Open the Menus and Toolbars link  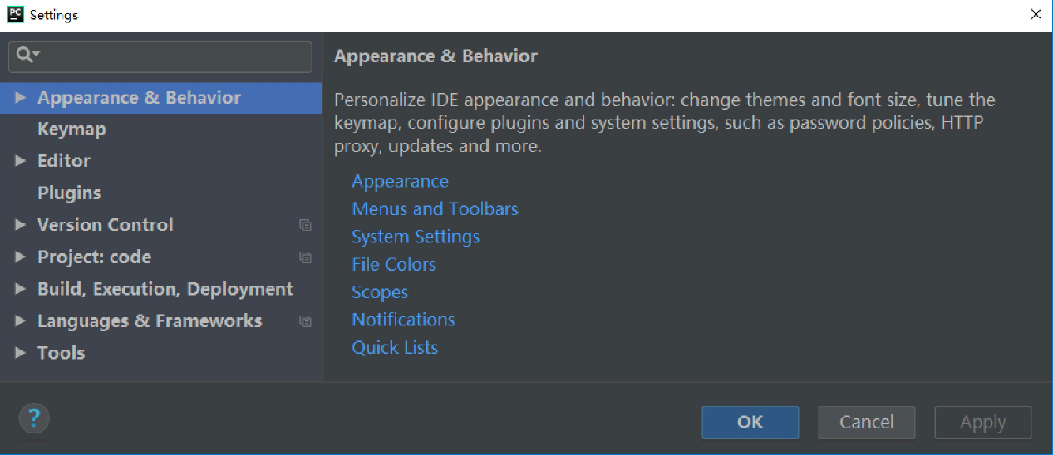pyautogui.click(x=435, y=208)
